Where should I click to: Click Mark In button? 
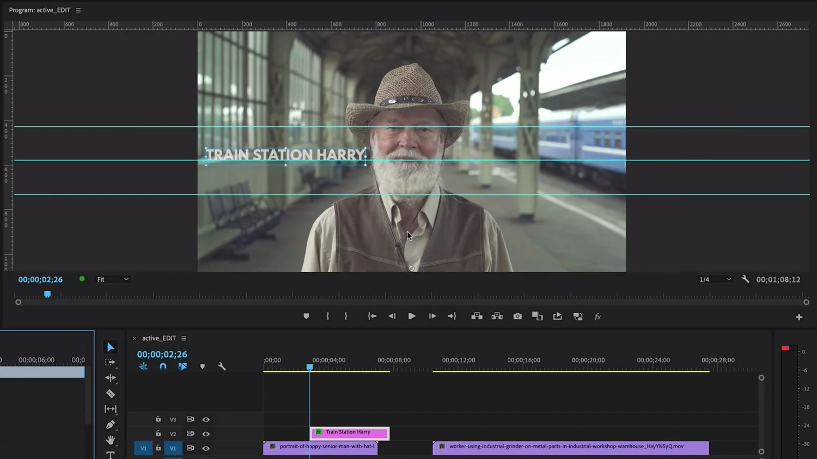click(327, 316)
